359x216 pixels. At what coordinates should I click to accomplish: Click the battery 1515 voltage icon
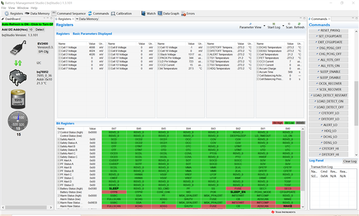point(18,99)
